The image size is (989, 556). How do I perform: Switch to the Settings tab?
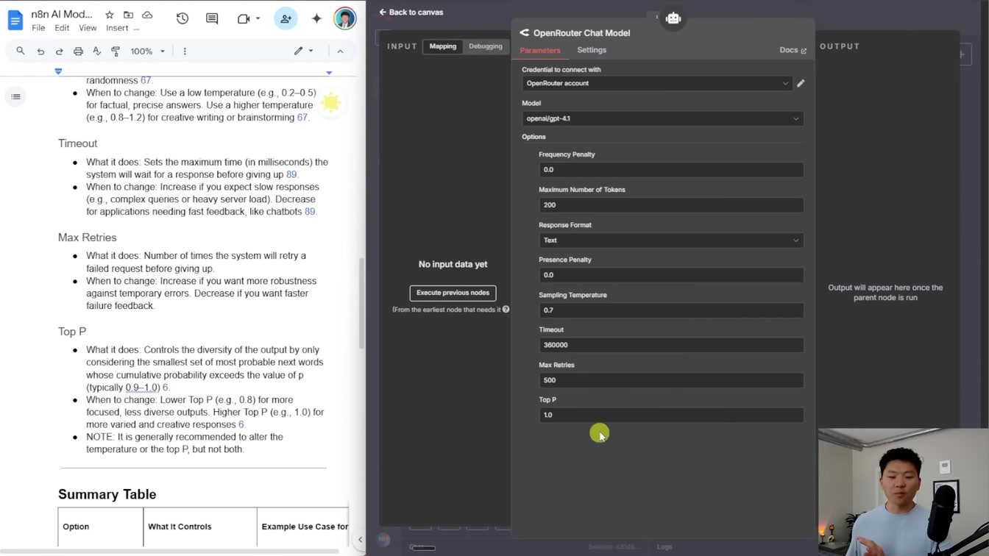(x=592, y=50)
